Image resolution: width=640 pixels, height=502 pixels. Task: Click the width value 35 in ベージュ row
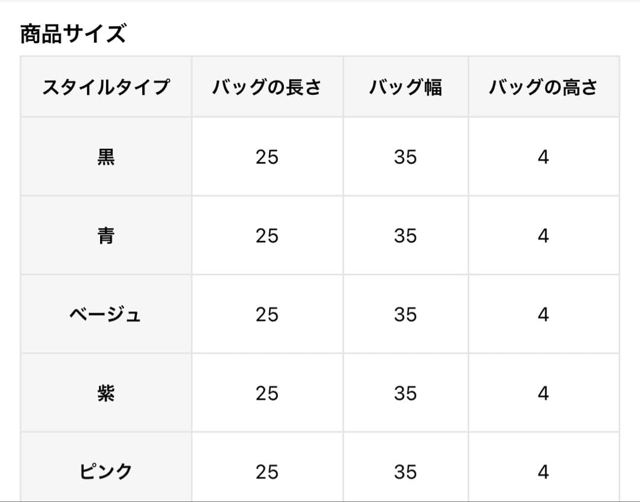point(405,315)
